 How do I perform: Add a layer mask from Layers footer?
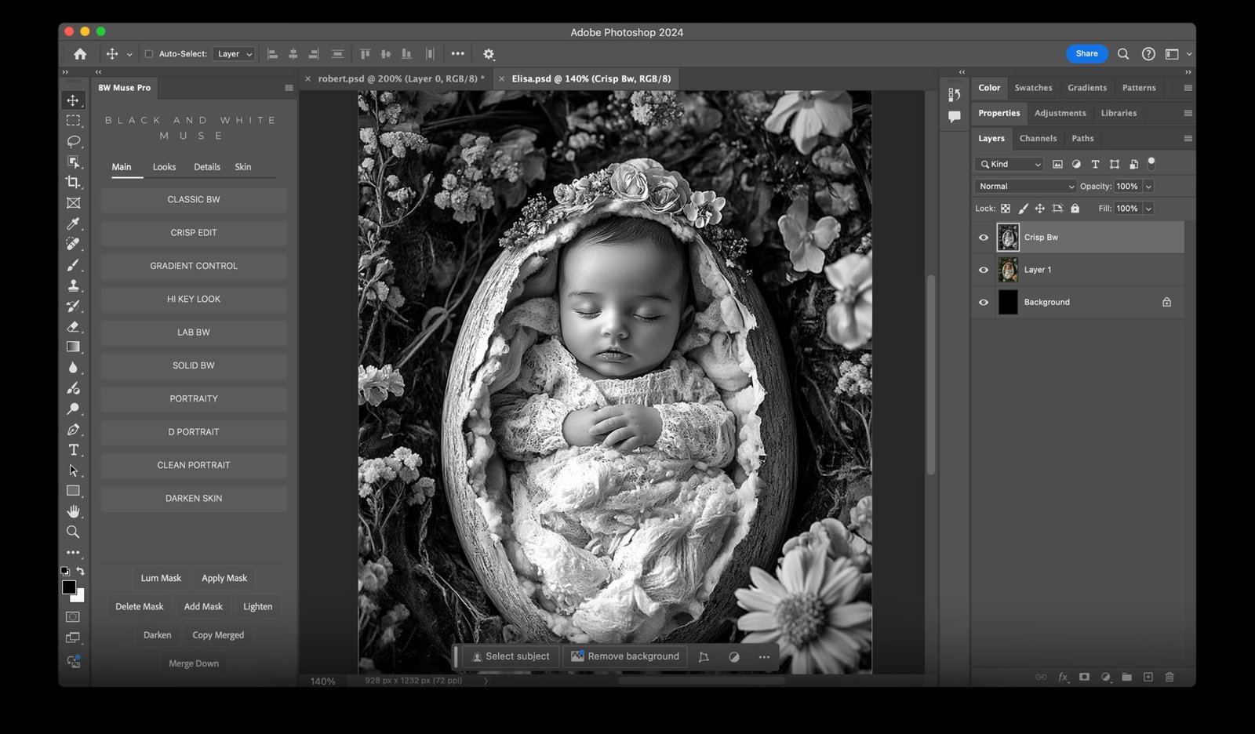tap(1084, 677)
